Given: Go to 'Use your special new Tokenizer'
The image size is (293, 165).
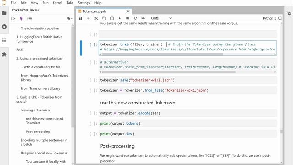Looking at the screenshot, I should click(x=44, y=153).
